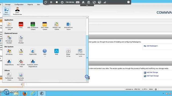
Task: Click the status bar help icon
Action: click(156, 89)
